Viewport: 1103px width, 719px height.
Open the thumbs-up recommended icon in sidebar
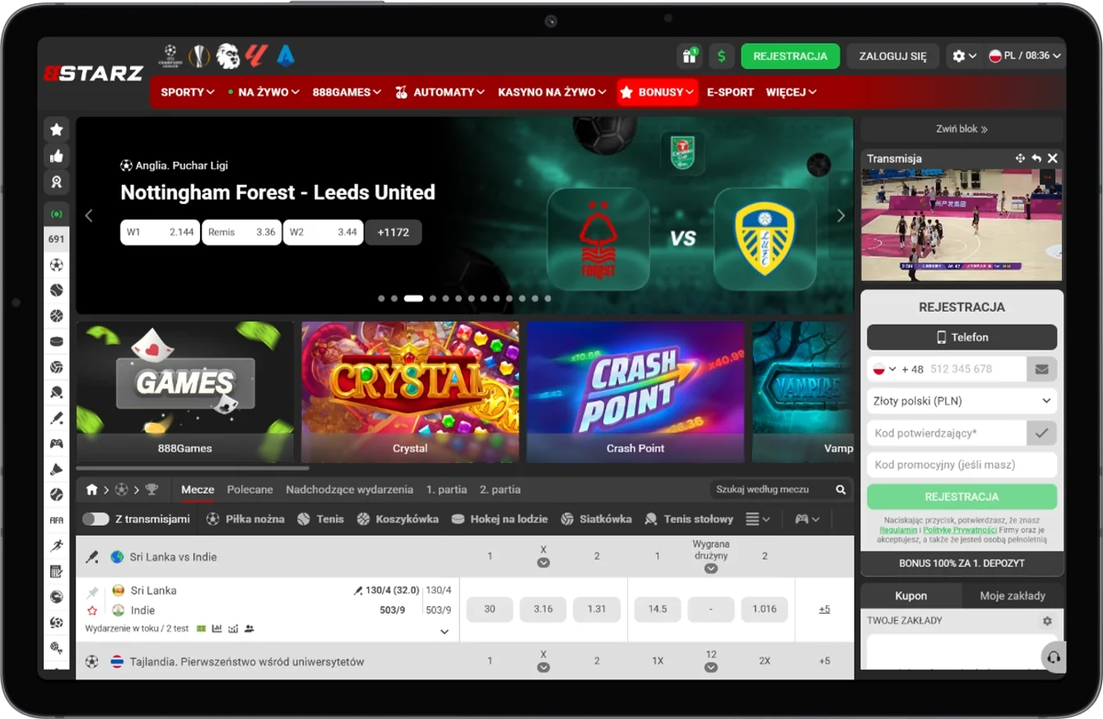56,156
